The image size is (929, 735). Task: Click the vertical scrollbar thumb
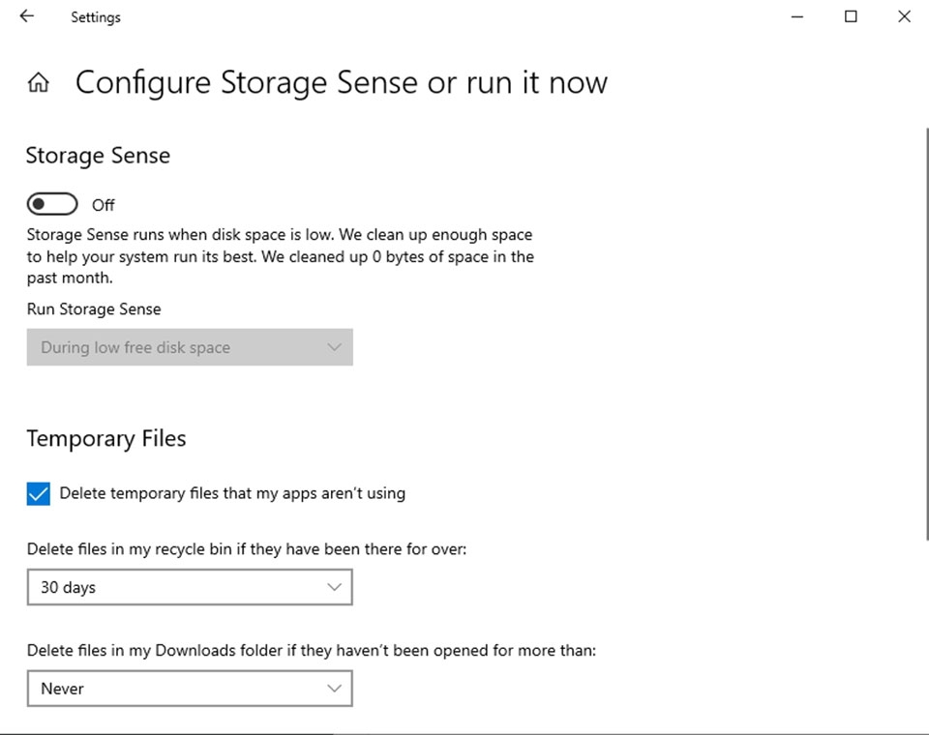(925, 329)
